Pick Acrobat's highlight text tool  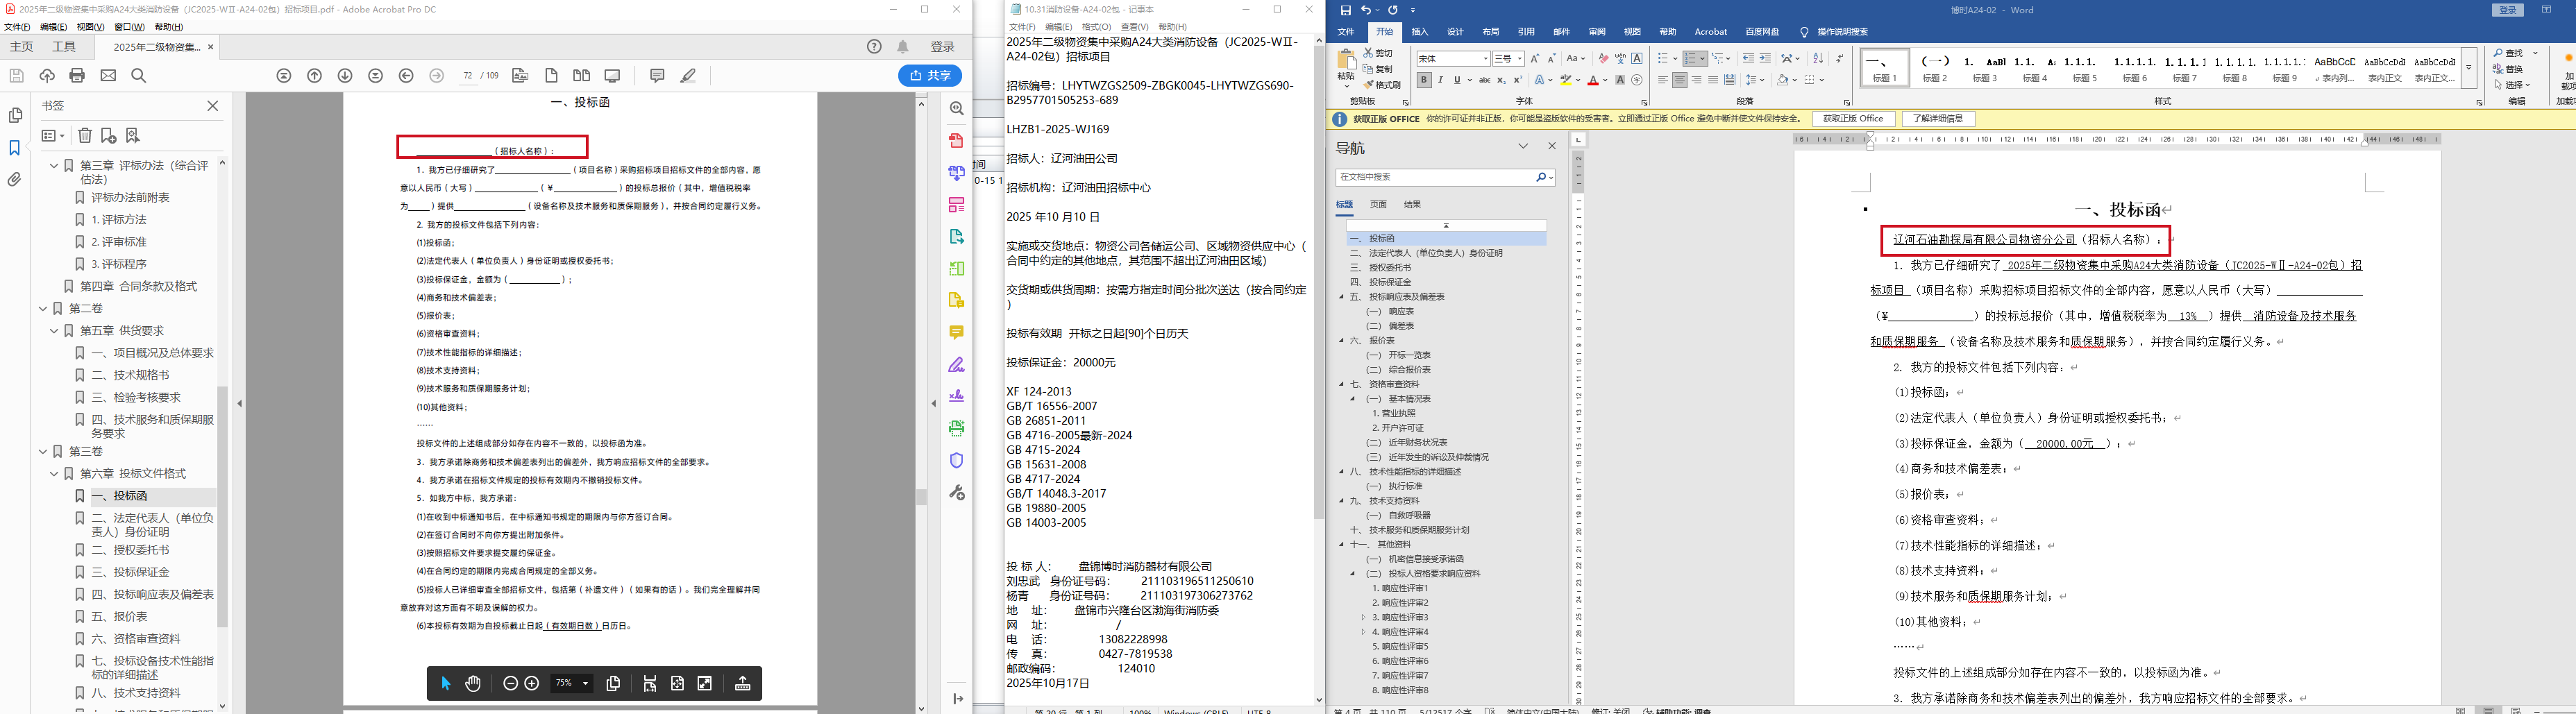tap(688, 76)
